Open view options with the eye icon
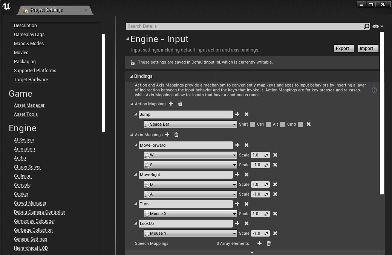The height and width of the screenshot is (255, 392). (375, 26)
